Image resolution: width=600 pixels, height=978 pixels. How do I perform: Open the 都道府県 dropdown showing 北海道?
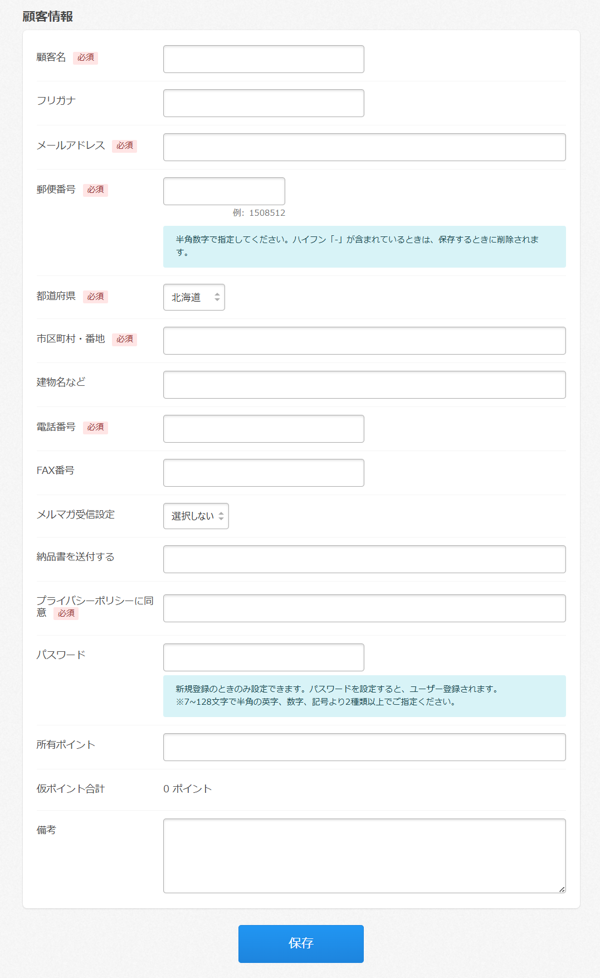click(x=194, y=297)
